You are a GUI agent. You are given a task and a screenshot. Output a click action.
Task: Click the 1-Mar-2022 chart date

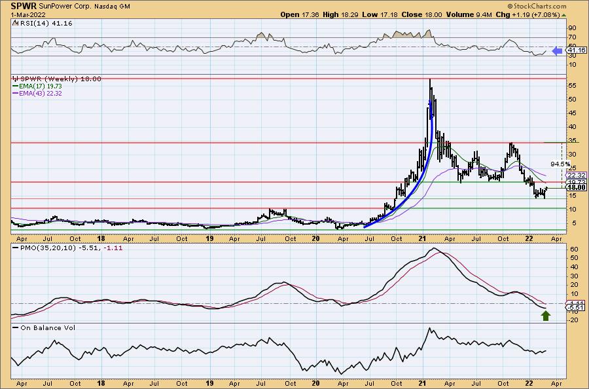pyautogui.click(x=28, y=14)
